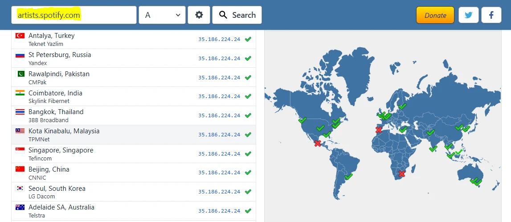Screen dimensions: 511x222
Task: Share via the Facebook icon
Action: coord(491,15)
